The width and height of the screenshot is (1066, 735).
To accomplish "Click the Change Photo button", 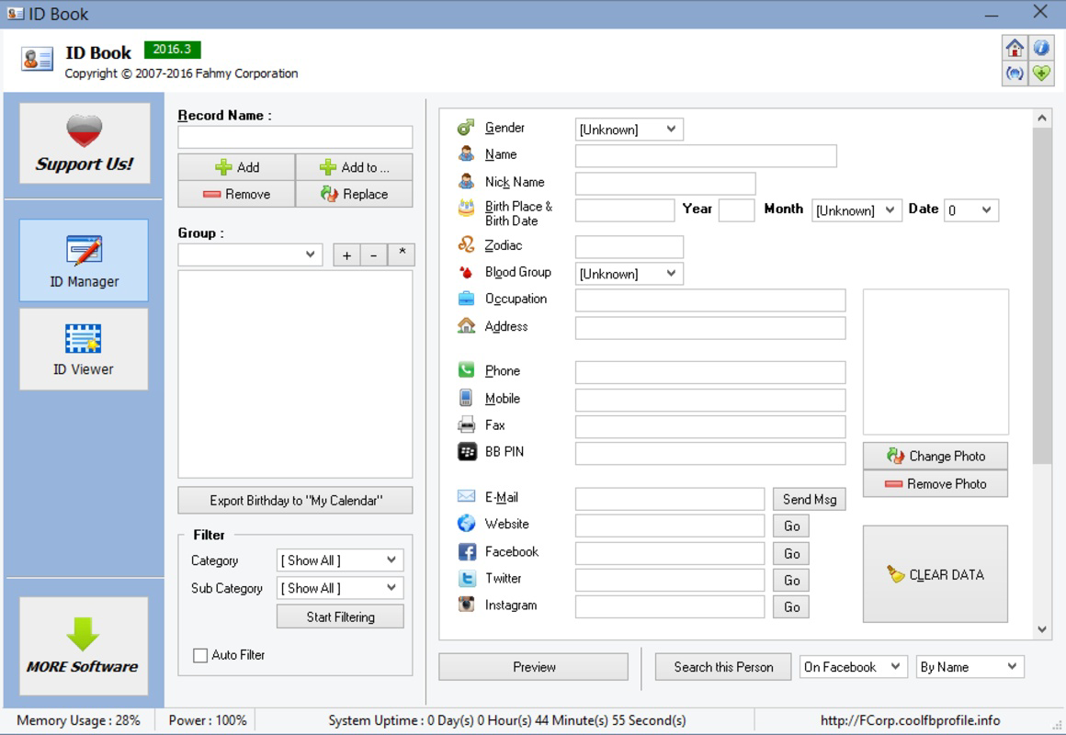I will 936,456.
